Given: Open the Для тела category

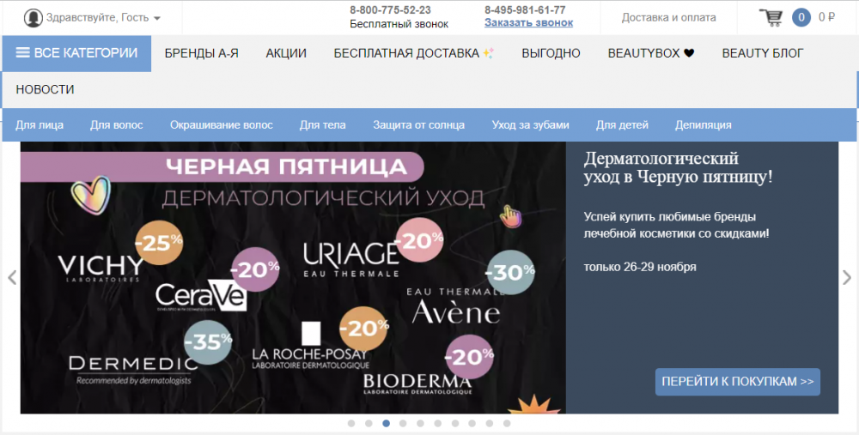Looking at the screenshot, I should [323, 124].
